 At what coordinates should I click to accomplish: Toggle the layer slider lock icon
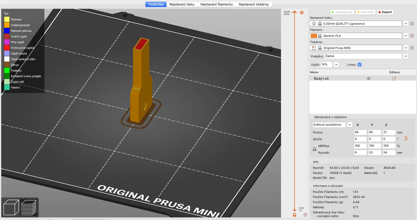click(x=295, y=215)
